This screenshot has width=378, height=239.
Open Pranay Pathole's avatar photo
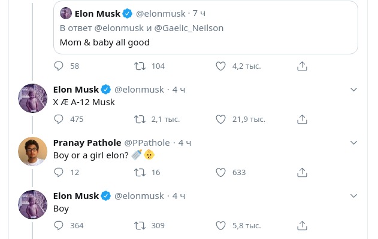(x=33, y=152)
